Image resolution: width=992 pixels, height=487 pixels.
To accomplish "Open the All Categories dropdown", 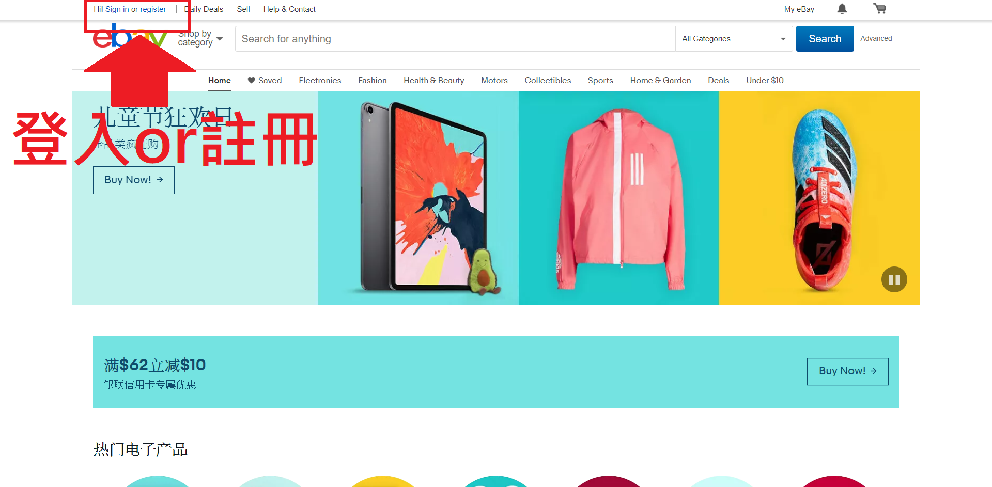I will point(733,39).
